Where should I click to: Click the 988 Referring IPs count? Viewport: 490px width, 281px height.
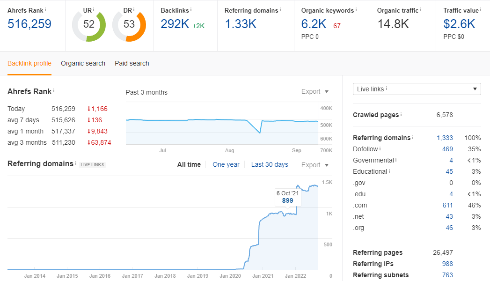coord(447,264)
